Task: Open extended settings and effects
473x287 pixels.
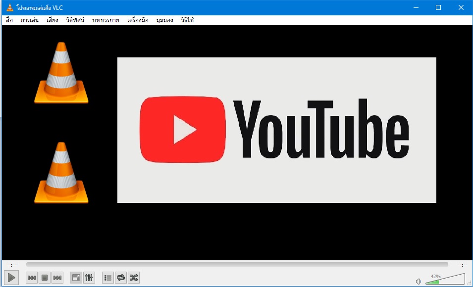Action: (x=89, y=278)
